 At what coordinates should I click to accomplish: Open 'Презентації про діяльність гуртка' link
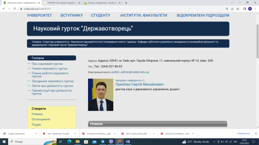click(x=52, y=92)
